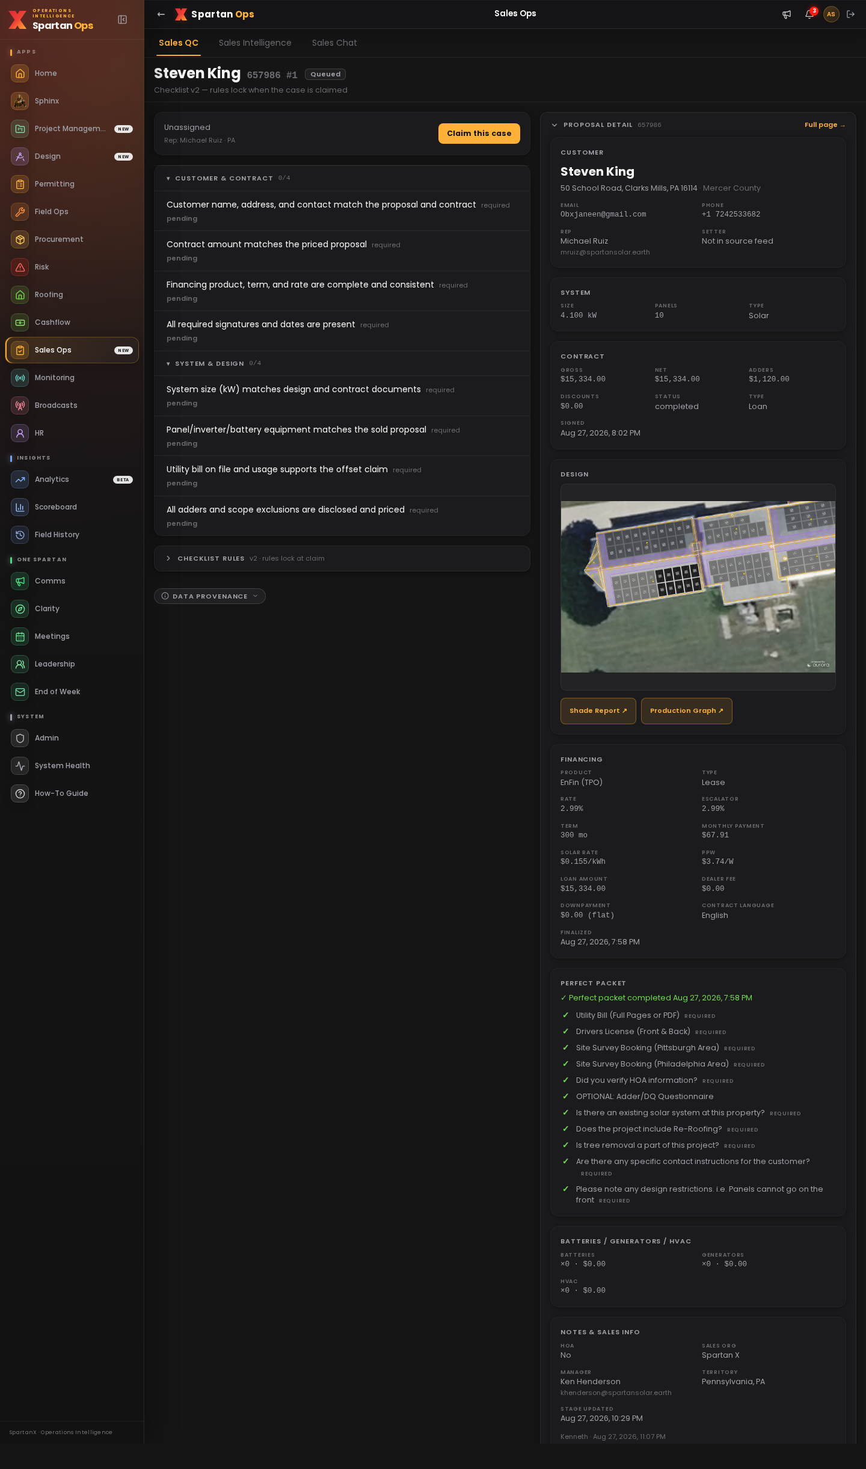The width and height of the screenshot is (866, 1469).
Task: Click the Cashflow money icon
Action: pos(20,322)
